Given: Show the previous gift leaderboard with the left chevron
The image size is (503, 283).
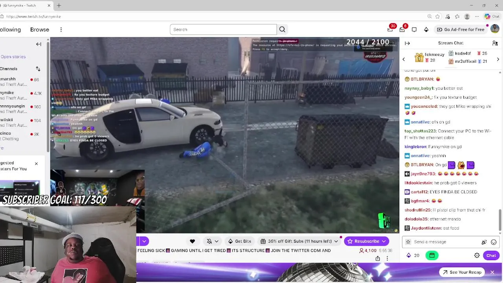Looking at the screenshot, I should click(x=404, y=59).
